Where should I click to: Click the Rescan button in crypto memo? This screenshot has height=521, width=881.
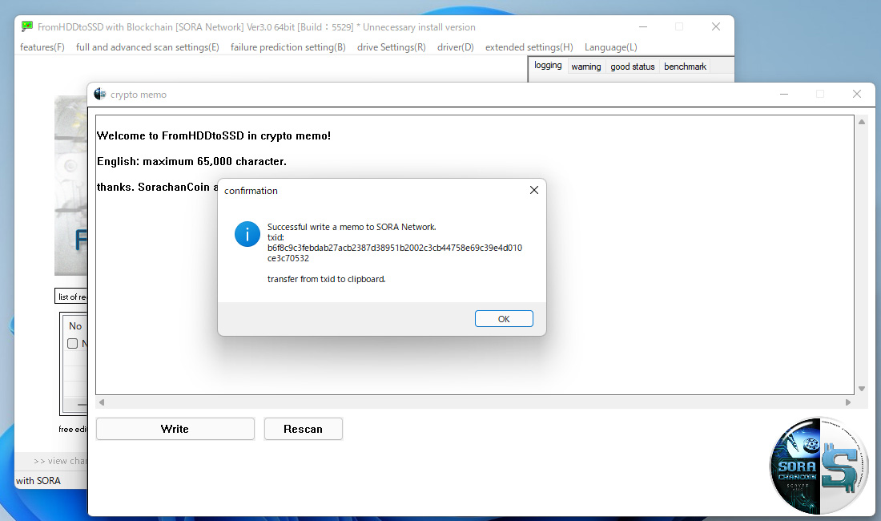pos(304,429)
